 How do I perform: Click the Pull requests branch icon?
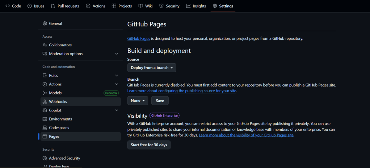click(53, 6)
